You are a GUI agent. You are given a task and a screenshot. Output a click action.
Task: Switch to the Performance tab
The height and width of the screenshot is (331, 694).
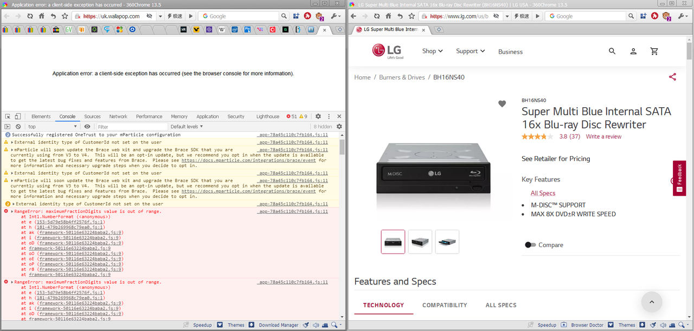pyautogui.click(x=149, y=116)
